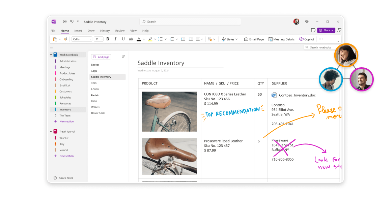Screen dimensions: 391x202
Task: Open the highlight color dropdown arrow
Action: click(x=155, y=39)
